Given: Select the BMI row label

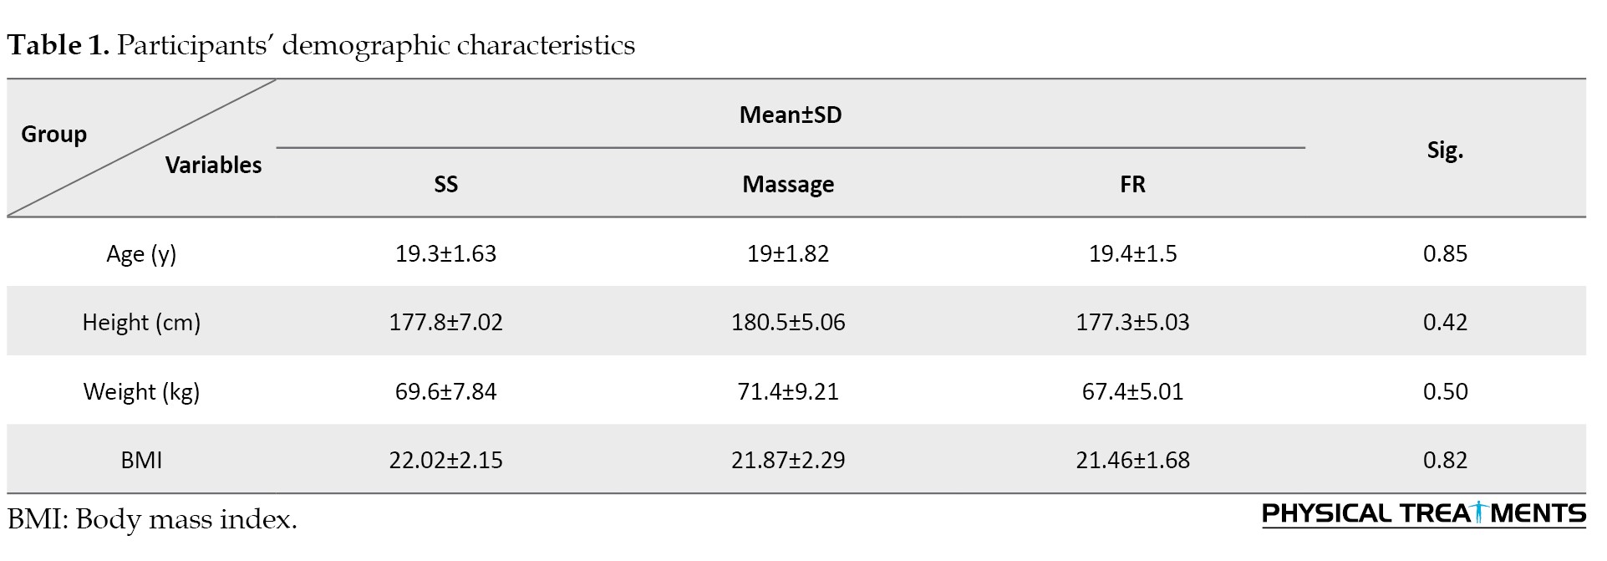Looking at the screenshot, I should tap(141, 460).
